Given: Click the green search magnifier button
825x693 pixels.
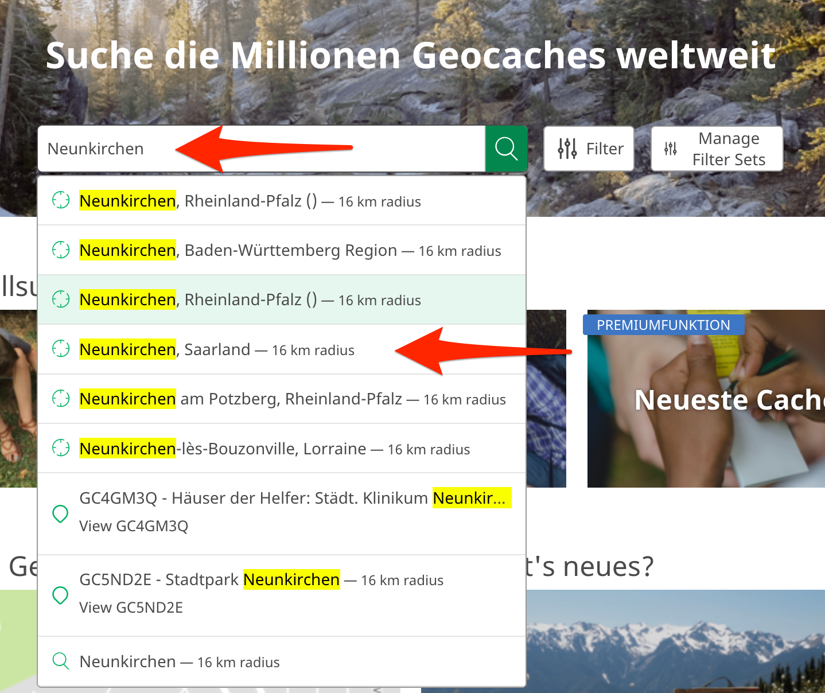Looking at the screenshot, I should click(507, 149).
